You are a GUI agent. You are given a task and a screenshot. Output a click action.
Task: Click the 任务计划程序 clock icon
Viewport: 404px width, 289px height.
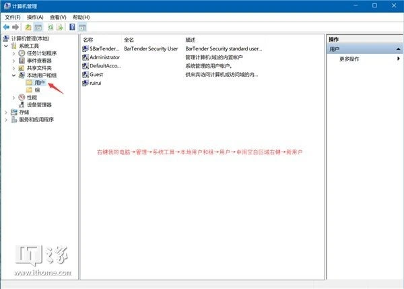pyautogui.click(x=22, y=53)
